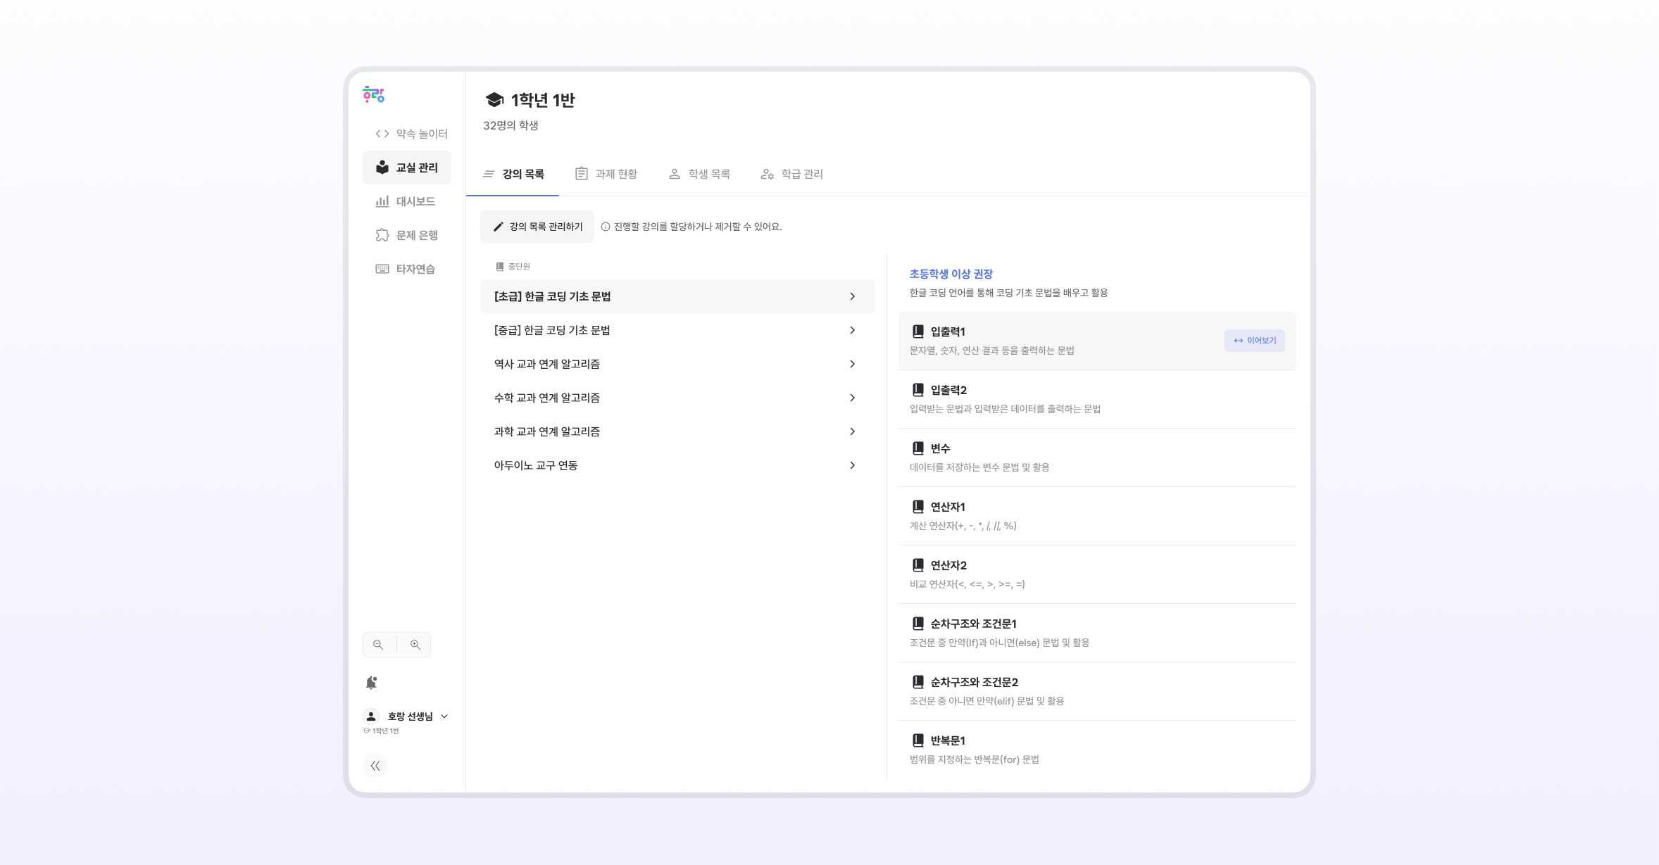1659x865 pixels.
Task: Go to 대시보드 in the sidebar
Action: point(406,201)
